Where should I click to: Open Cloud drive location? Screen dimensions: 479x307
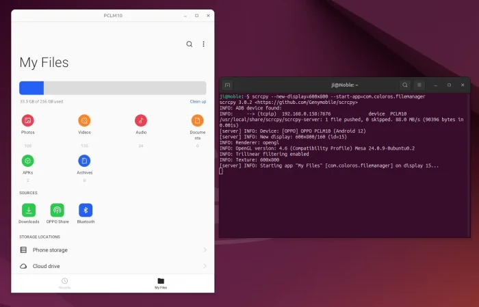[x=113, y=266]
